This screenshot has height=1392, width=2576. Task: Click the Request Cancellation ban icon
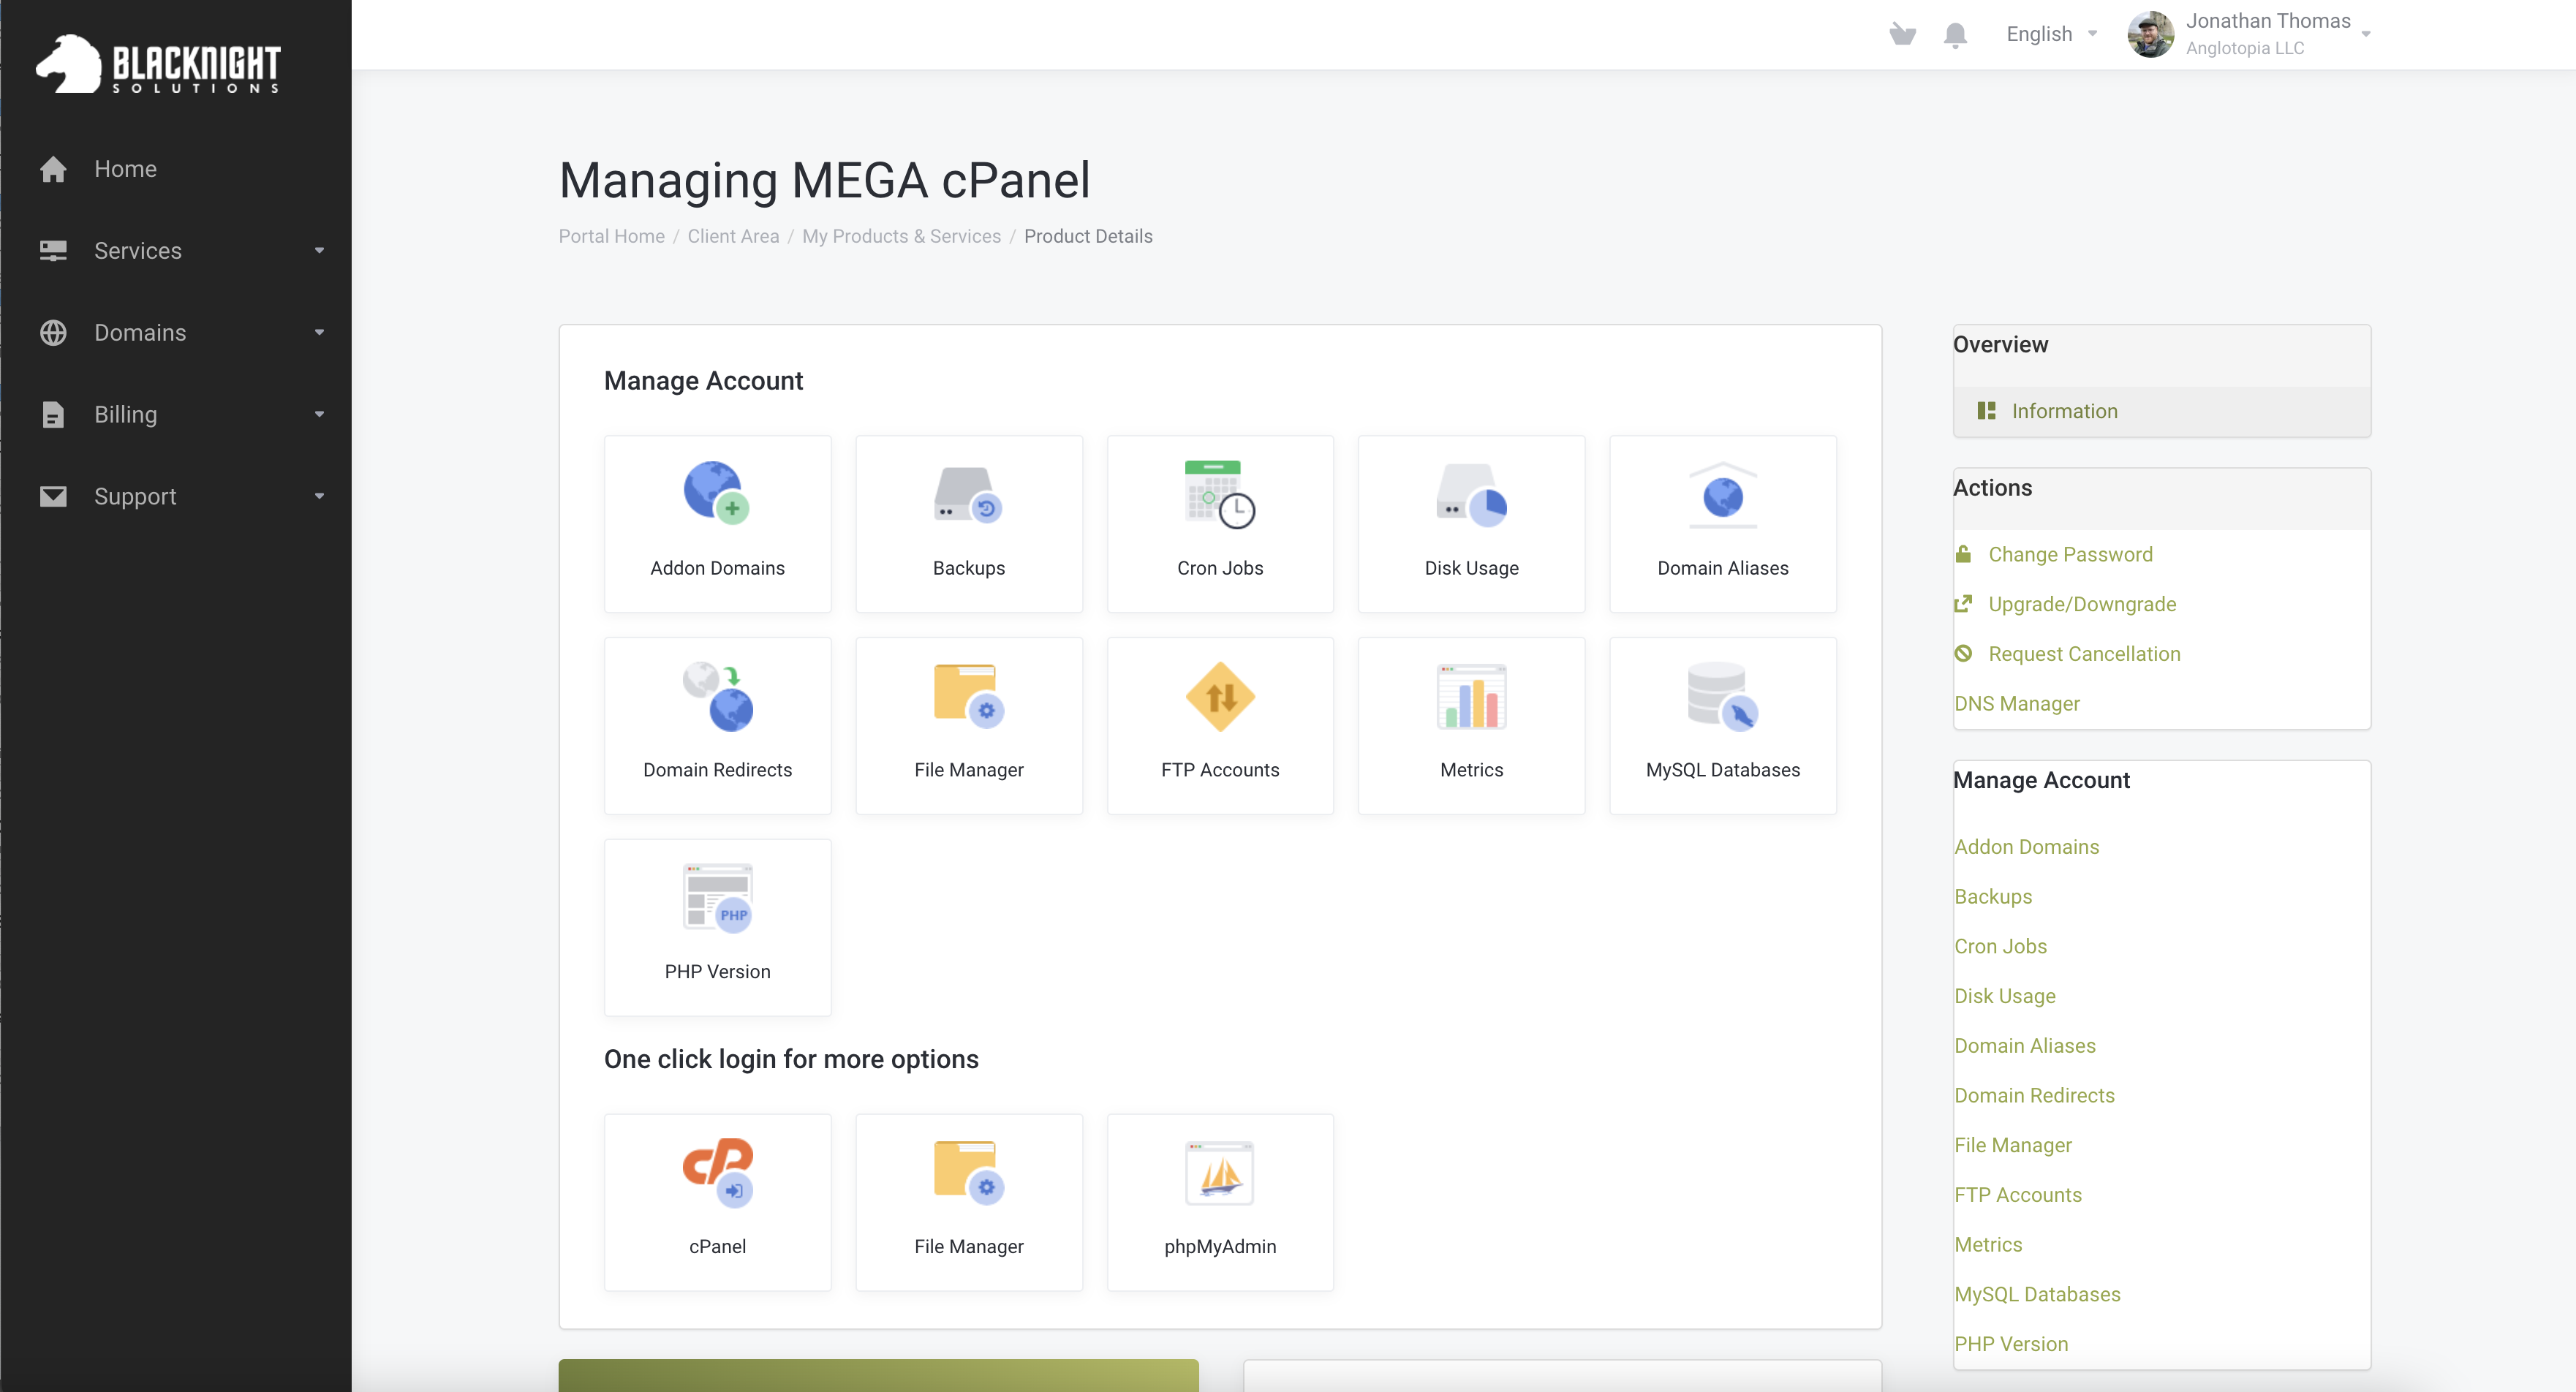[x=1963, y=653]
